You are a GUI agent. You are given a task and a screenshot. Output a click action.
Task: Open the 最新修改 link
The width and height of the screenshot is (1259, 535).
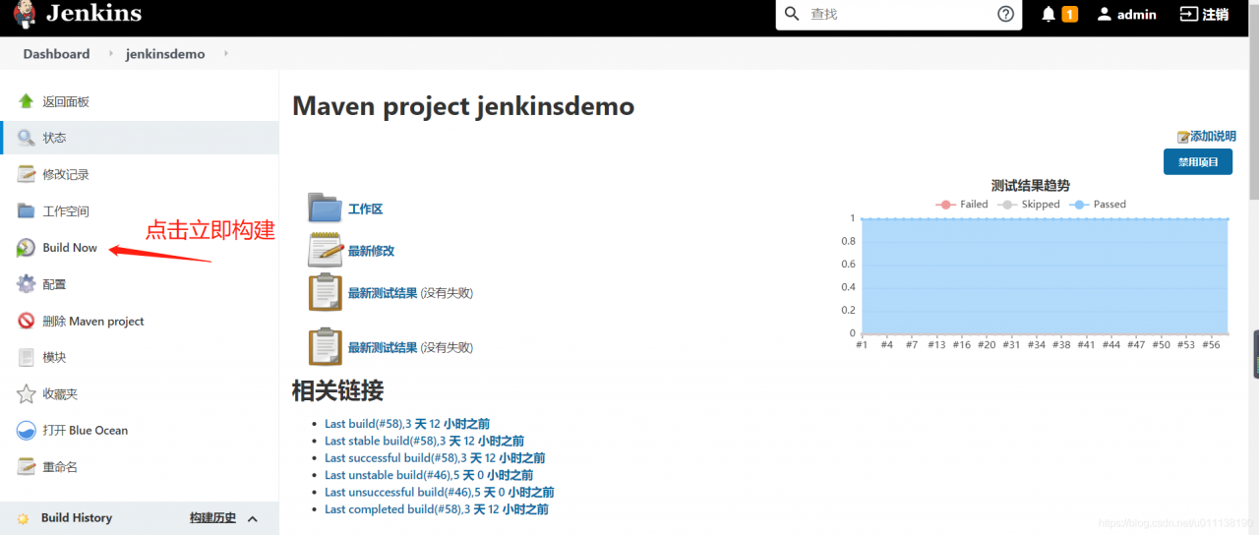371,251
